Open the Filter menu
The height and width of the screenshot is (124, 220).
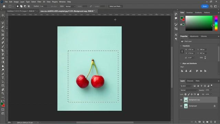(x=39, y=2)
